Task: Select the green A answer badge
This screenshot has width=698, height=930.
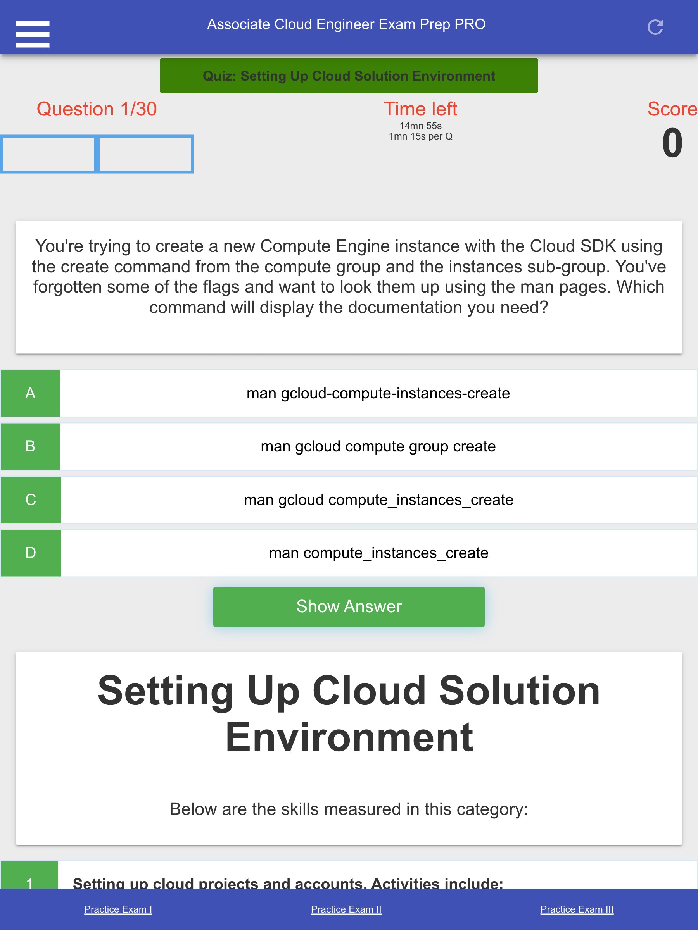Action: coord(30,393)
